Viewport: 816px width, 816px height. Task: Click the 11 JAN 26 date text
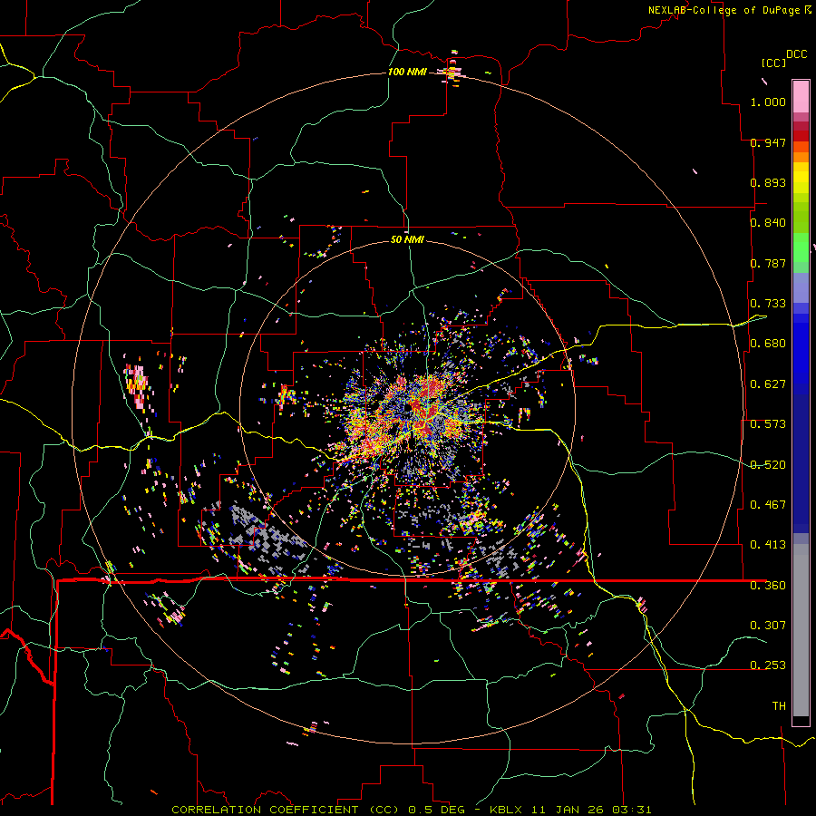pyautogui.click(x=567, y=810)
